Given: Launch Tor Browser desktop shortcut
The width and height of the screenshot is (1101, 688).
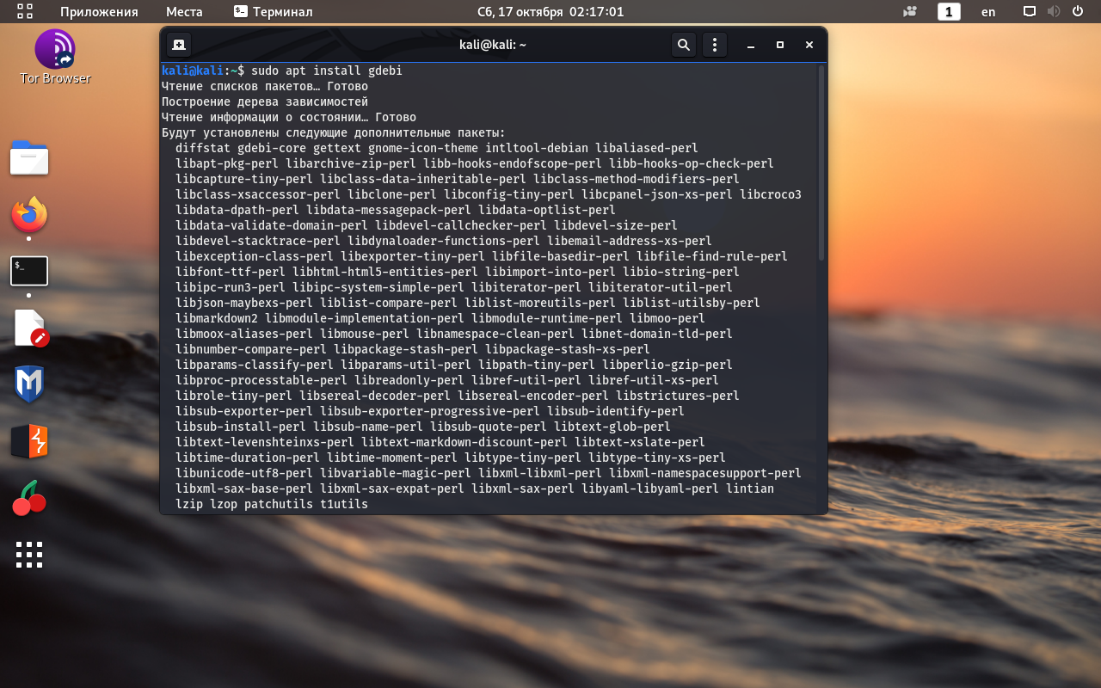Looking at the screenshot, I should (x=55, y=58).
